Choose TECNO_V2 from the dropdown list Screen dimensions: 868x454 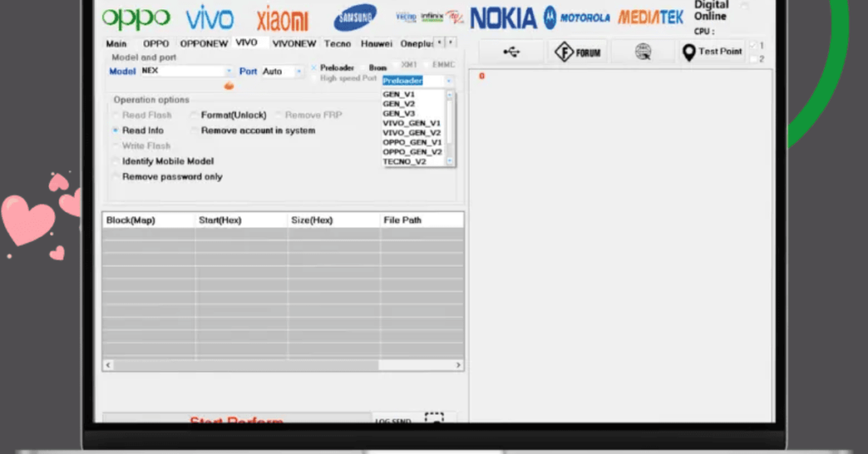click(414, 162)
